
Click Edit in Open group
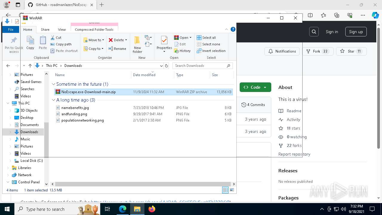pos(180,44)
